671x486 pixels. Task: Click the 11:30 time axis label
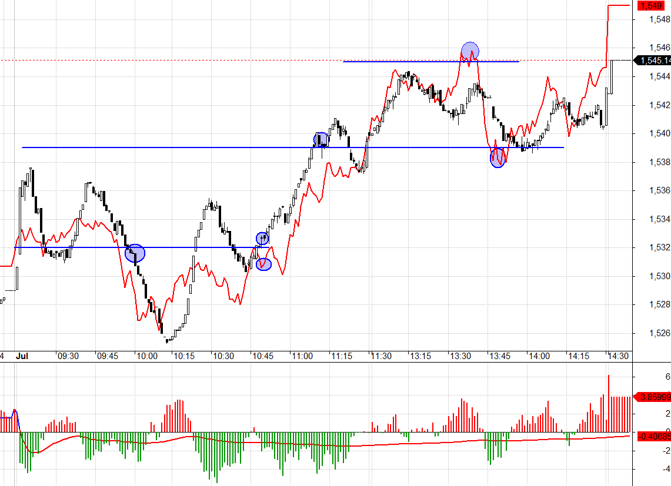pos(381,356)
